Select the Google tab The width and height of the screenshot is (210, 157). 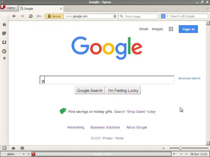(41, 9)
